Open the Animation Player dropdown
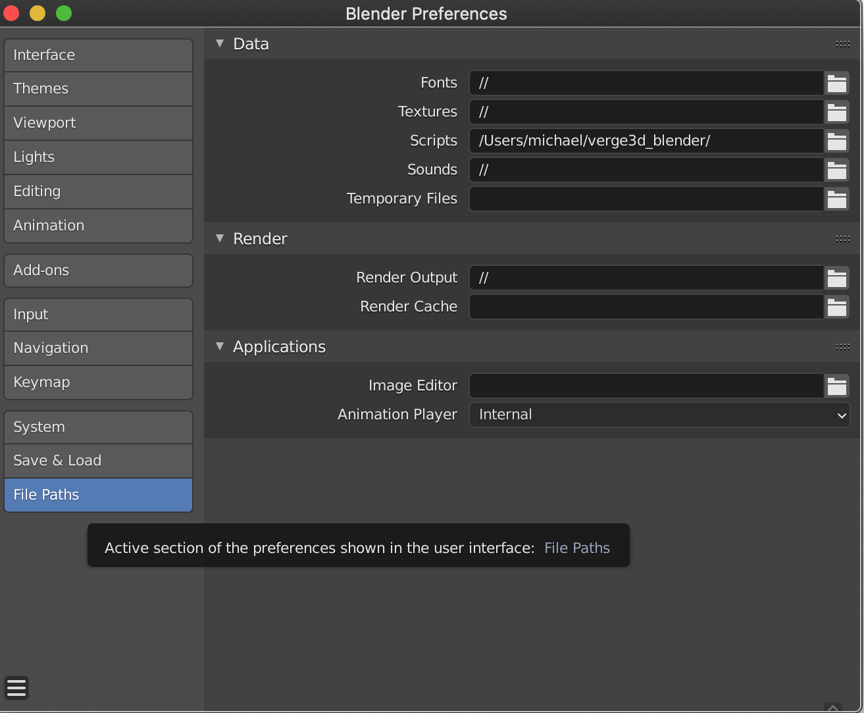 (659, 415)
